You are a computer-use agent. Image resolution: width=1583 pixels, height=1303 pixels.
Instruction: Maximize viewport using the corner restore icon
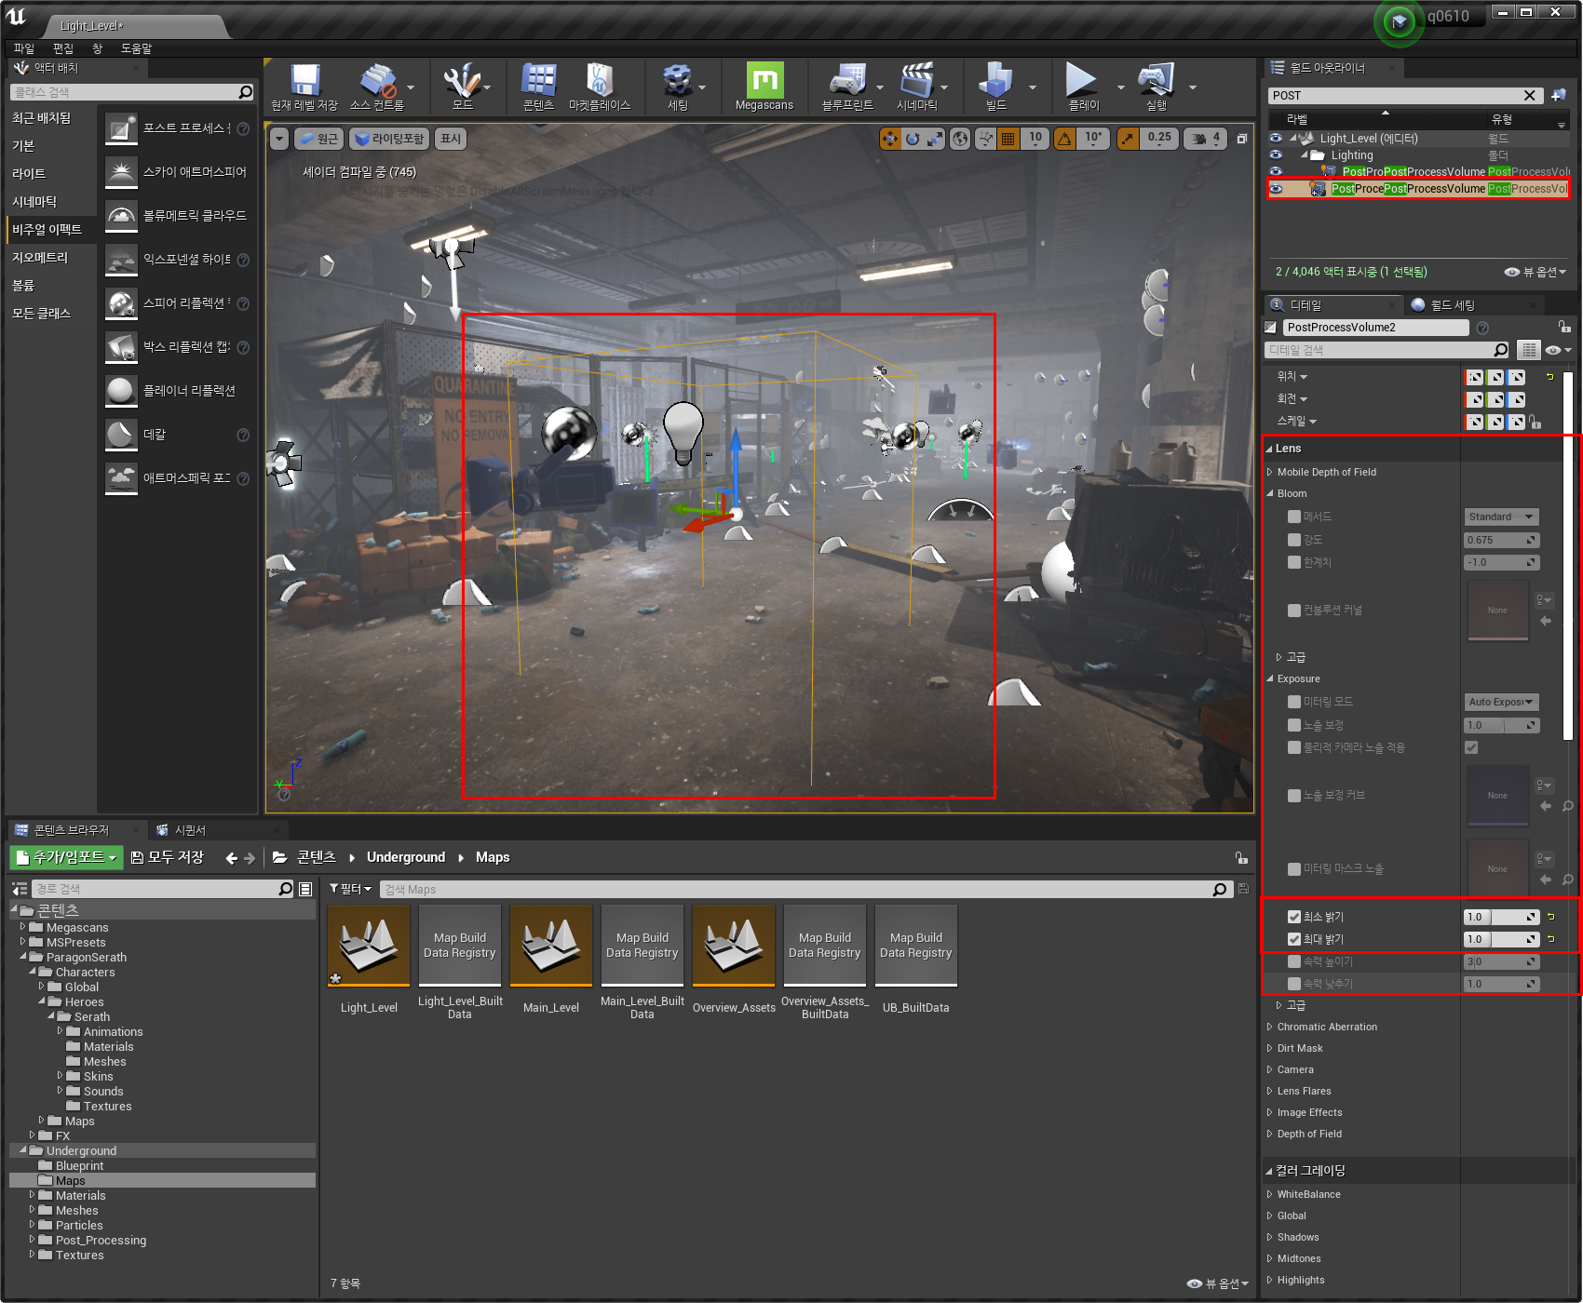(1241, 139)
